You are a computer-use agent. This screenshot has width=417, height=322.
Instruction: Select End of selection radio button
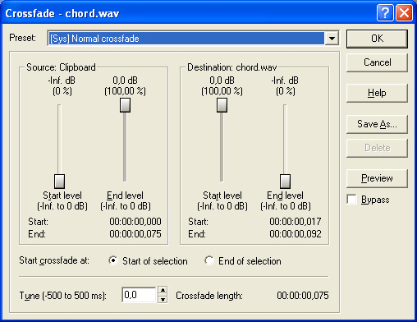coord(209,260)
